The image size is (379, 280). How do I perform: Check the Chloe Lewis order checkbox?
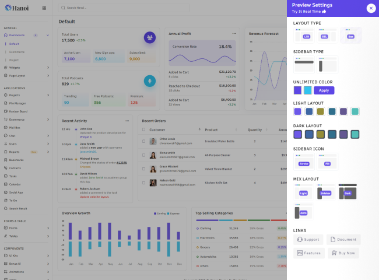pyautogui.click(x=143, y=141)
